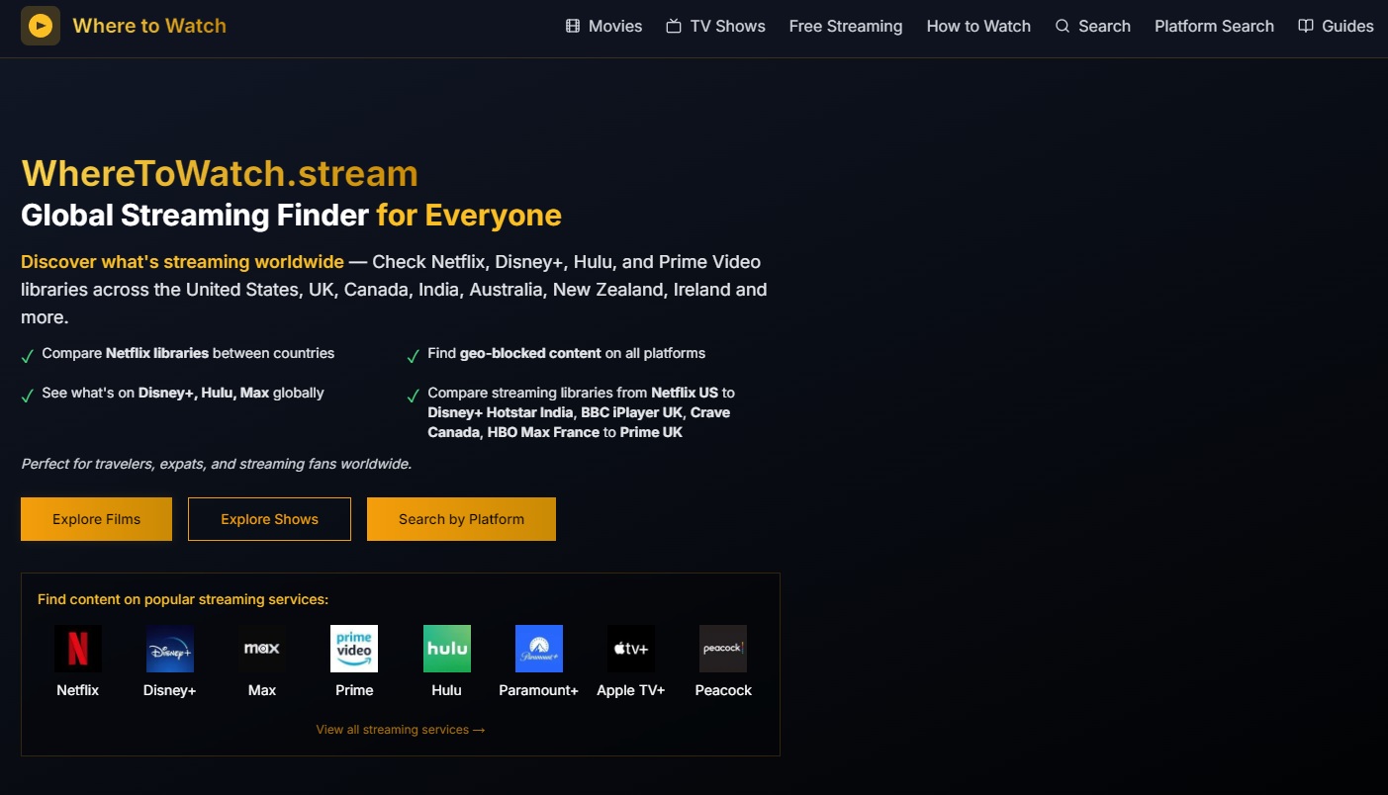The width and height of the screenshot is (1388, 795).
Task: Click the Apple TV+ text label
Action: coord(631,690)
